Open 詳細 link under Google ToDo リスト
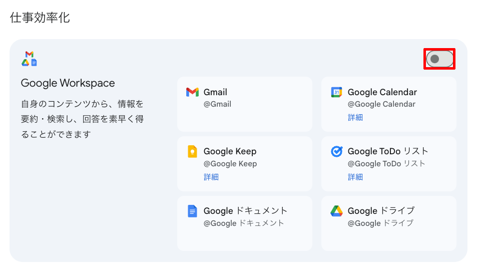The width and height of the screenshot is (479, 272). pyautogui.click(x=355, y=177)
